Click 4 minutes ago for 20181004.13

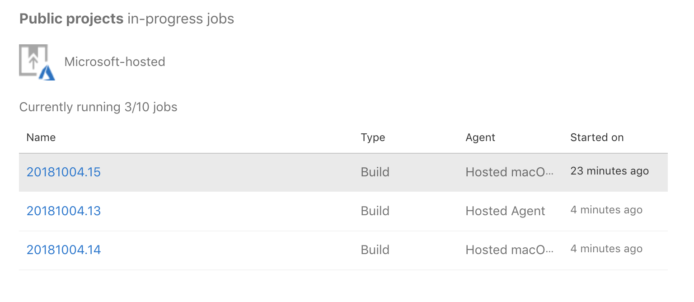606,210
